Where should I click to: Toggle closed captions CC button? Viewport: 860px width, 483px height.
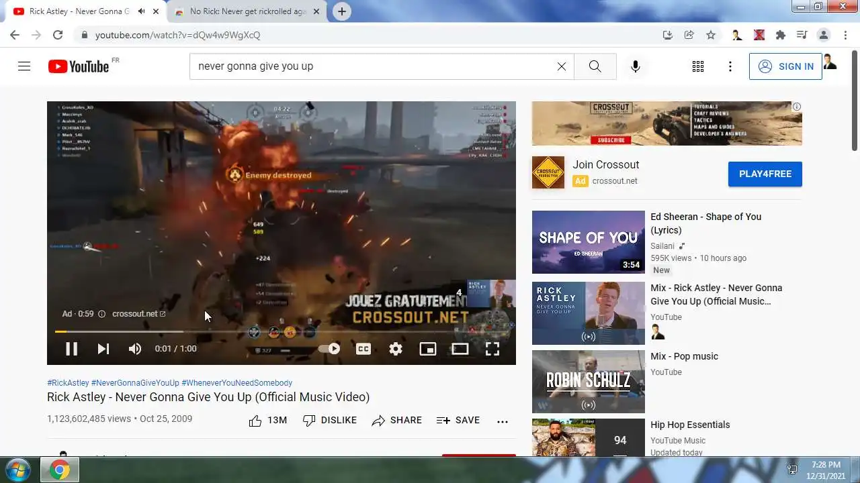363,349
